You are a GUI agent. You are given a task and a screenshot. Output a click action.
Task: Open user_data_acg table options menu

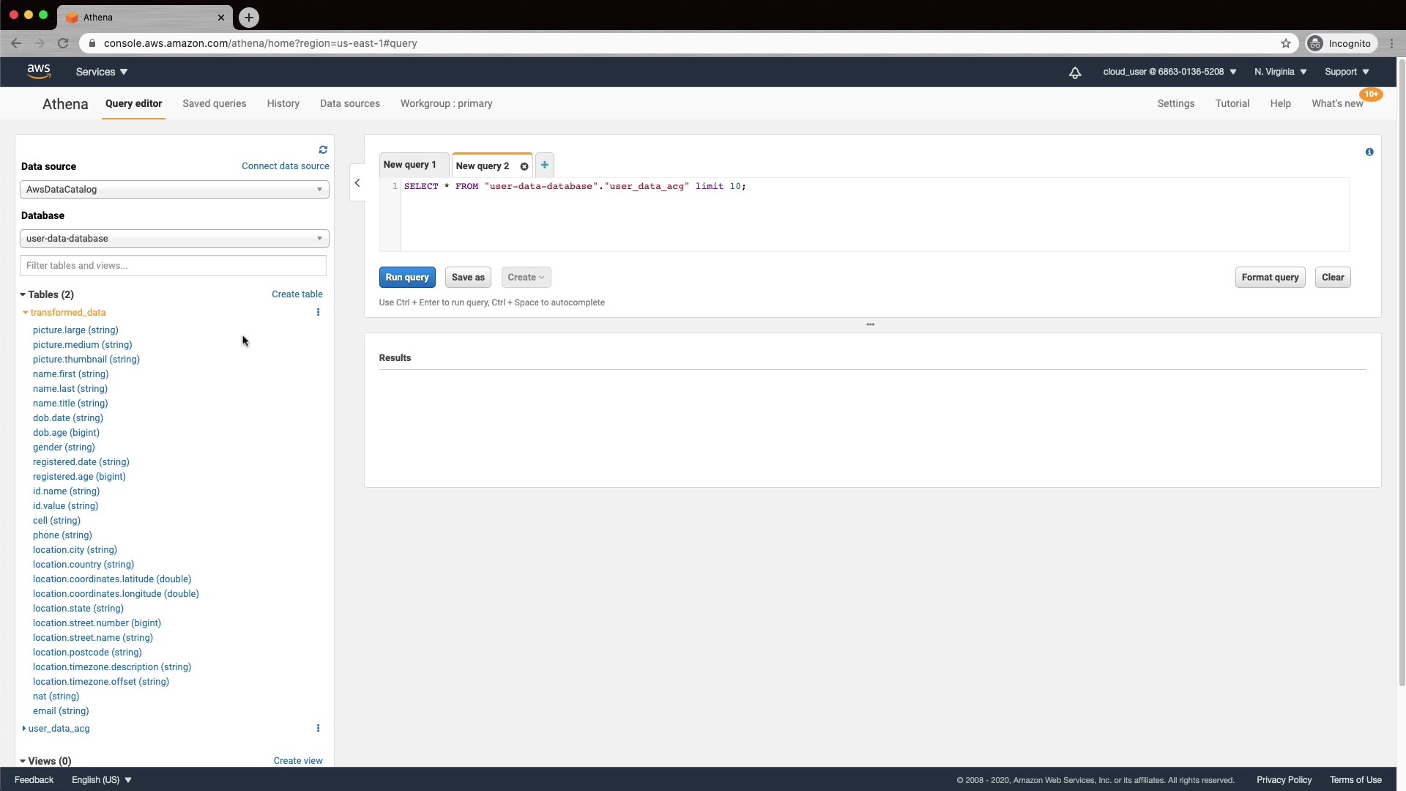318,728
